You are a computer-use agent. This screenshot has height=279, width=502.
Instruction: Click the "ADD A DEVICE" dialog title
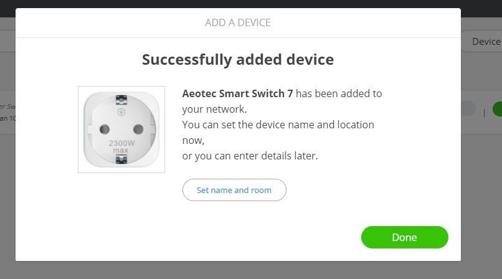coord(238,23)
